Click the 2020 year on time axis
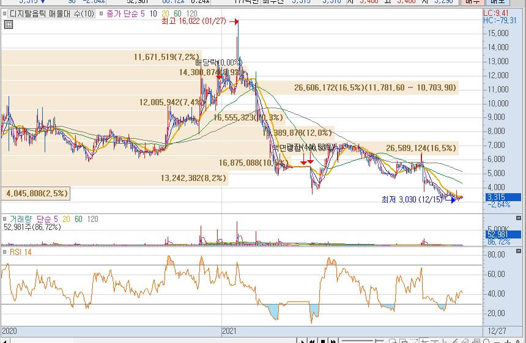 pyautogui.click(x=9, y=331)
